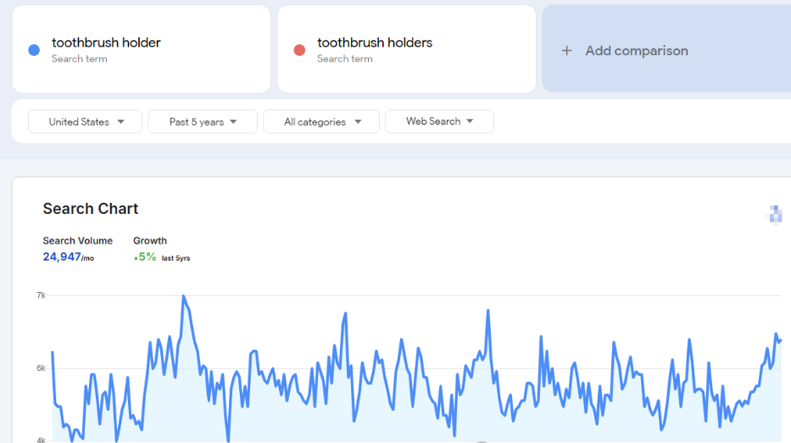This screenshot has width=791, height=443.
Task: Click the 6k axis label
Action: pyautogui.click(x=41, y=368)
